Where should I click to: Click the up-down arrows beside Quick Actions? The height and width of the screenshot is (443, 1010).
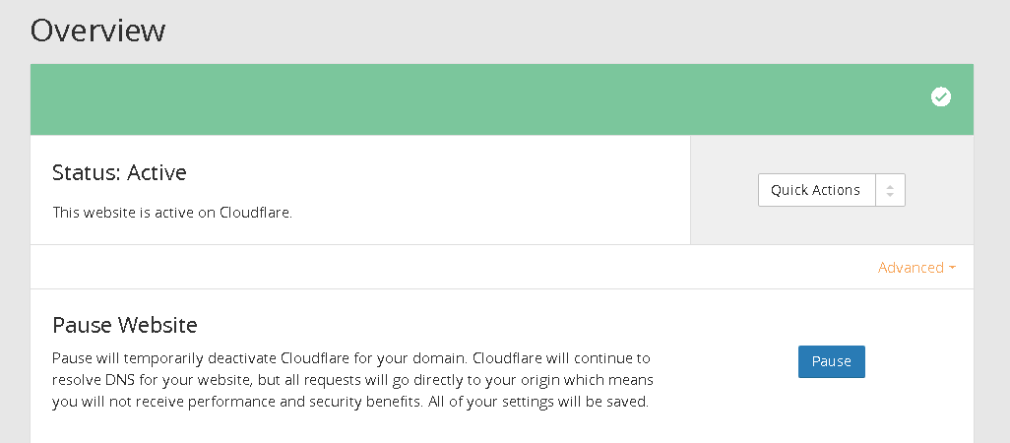click(x=890, y=190)
